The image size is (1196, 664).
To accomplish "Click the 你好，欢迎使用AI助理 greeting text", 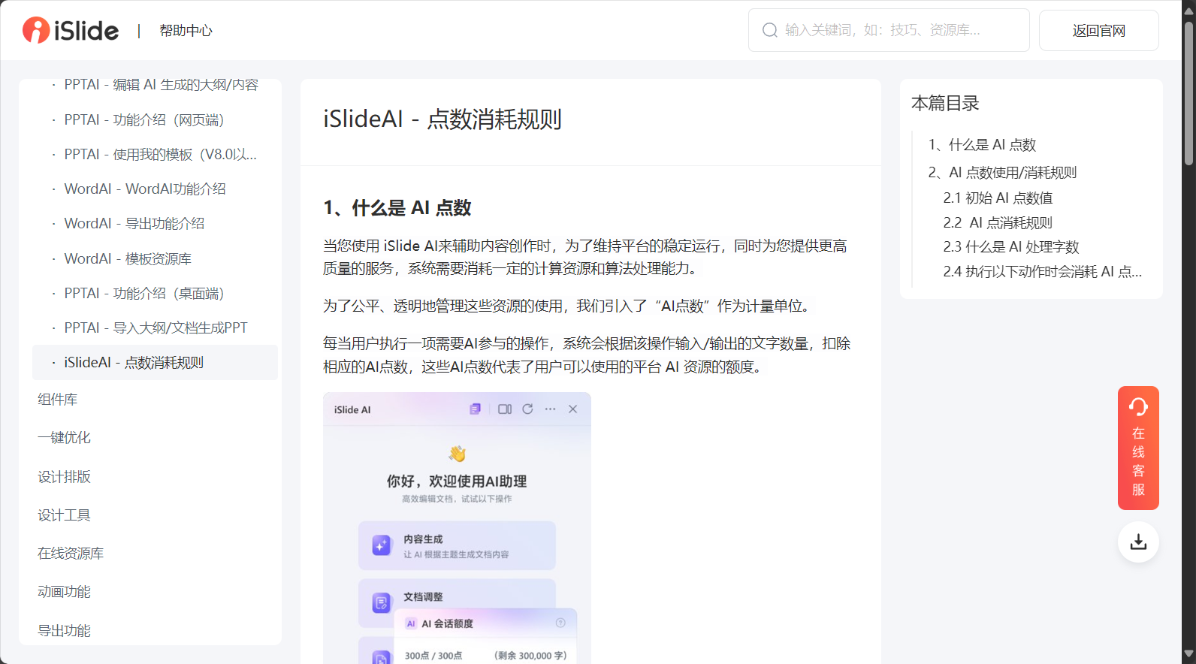I will 457,481.
